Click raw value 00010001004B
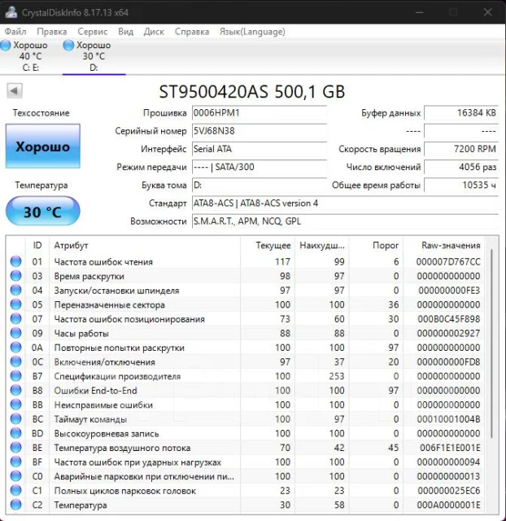506x521 pixels. 448,419
